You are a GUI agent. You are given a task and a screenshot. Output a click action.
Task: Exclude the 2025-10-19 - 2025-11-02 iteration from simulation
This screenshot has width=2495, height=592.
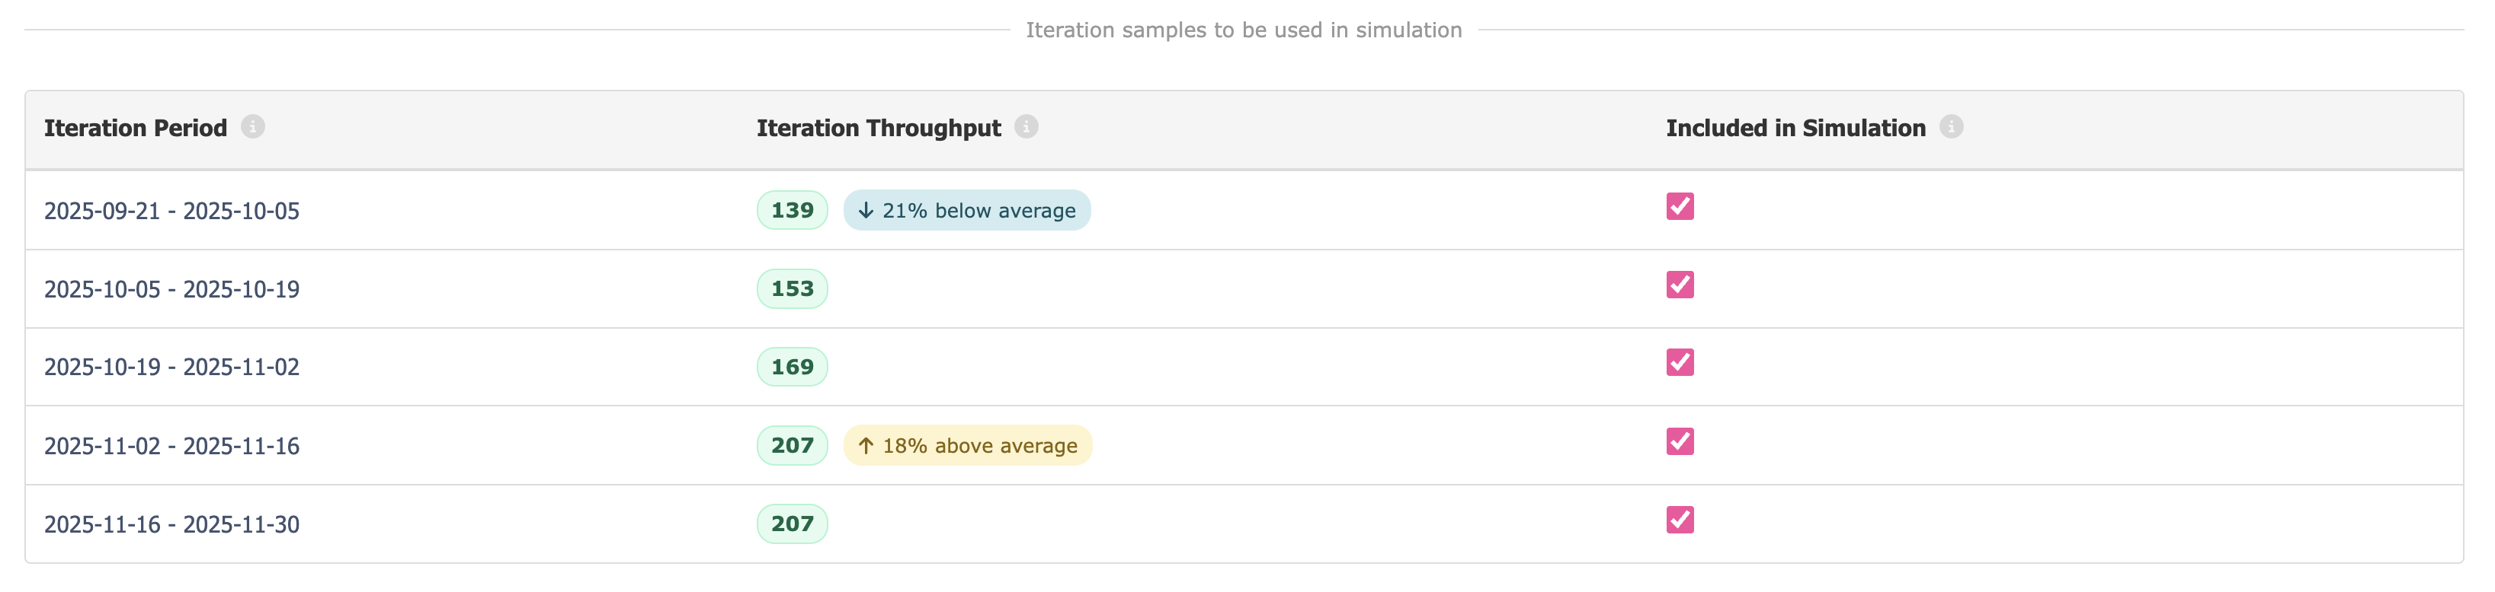coord(1680,363)
